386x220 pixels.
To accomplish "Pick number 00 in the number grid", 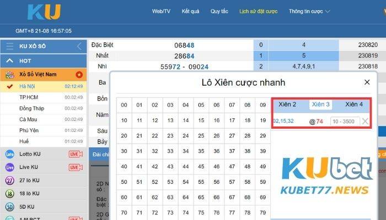I will pos(125,105).
